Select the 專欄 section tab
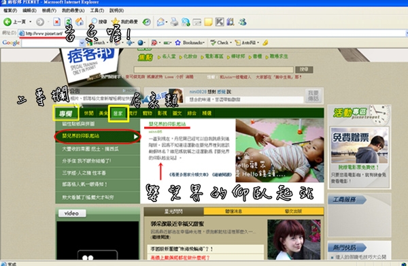 (x=65, y=114)
